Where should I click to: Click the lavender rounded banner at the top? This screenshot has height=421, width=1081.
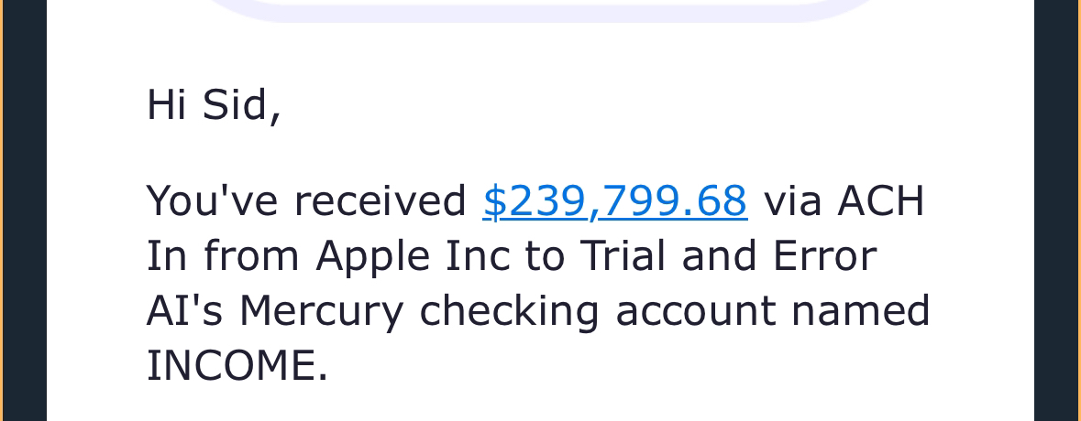tap(541, 9)
